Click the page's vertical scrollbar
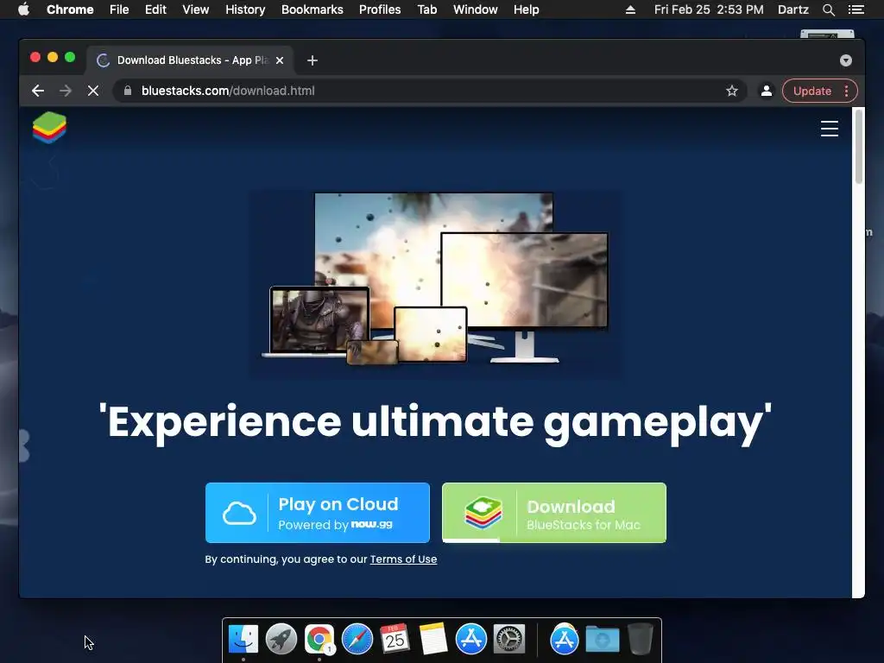Viewport: 884px width, 663px height. tap(859, 147)
